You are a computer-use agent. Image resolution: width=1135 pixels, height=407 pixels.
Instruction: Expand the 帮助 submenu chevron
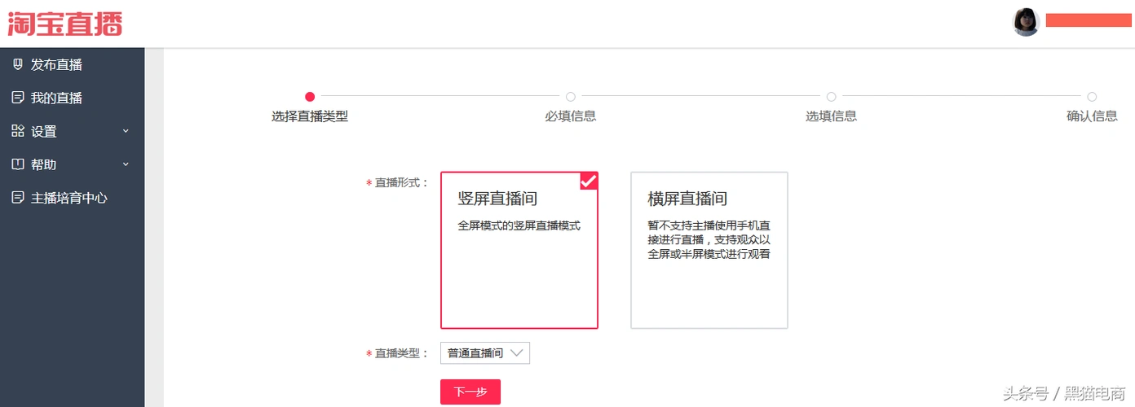126,164
